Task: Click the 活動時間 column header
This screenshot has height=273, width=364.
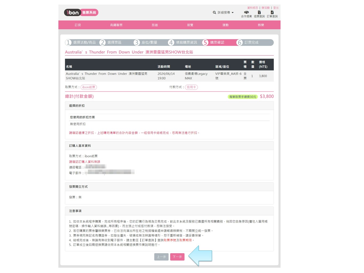Action: click(x=164, y=67)
